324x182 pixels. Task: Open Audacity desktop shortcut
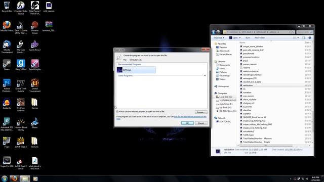(x=7, y=104)
